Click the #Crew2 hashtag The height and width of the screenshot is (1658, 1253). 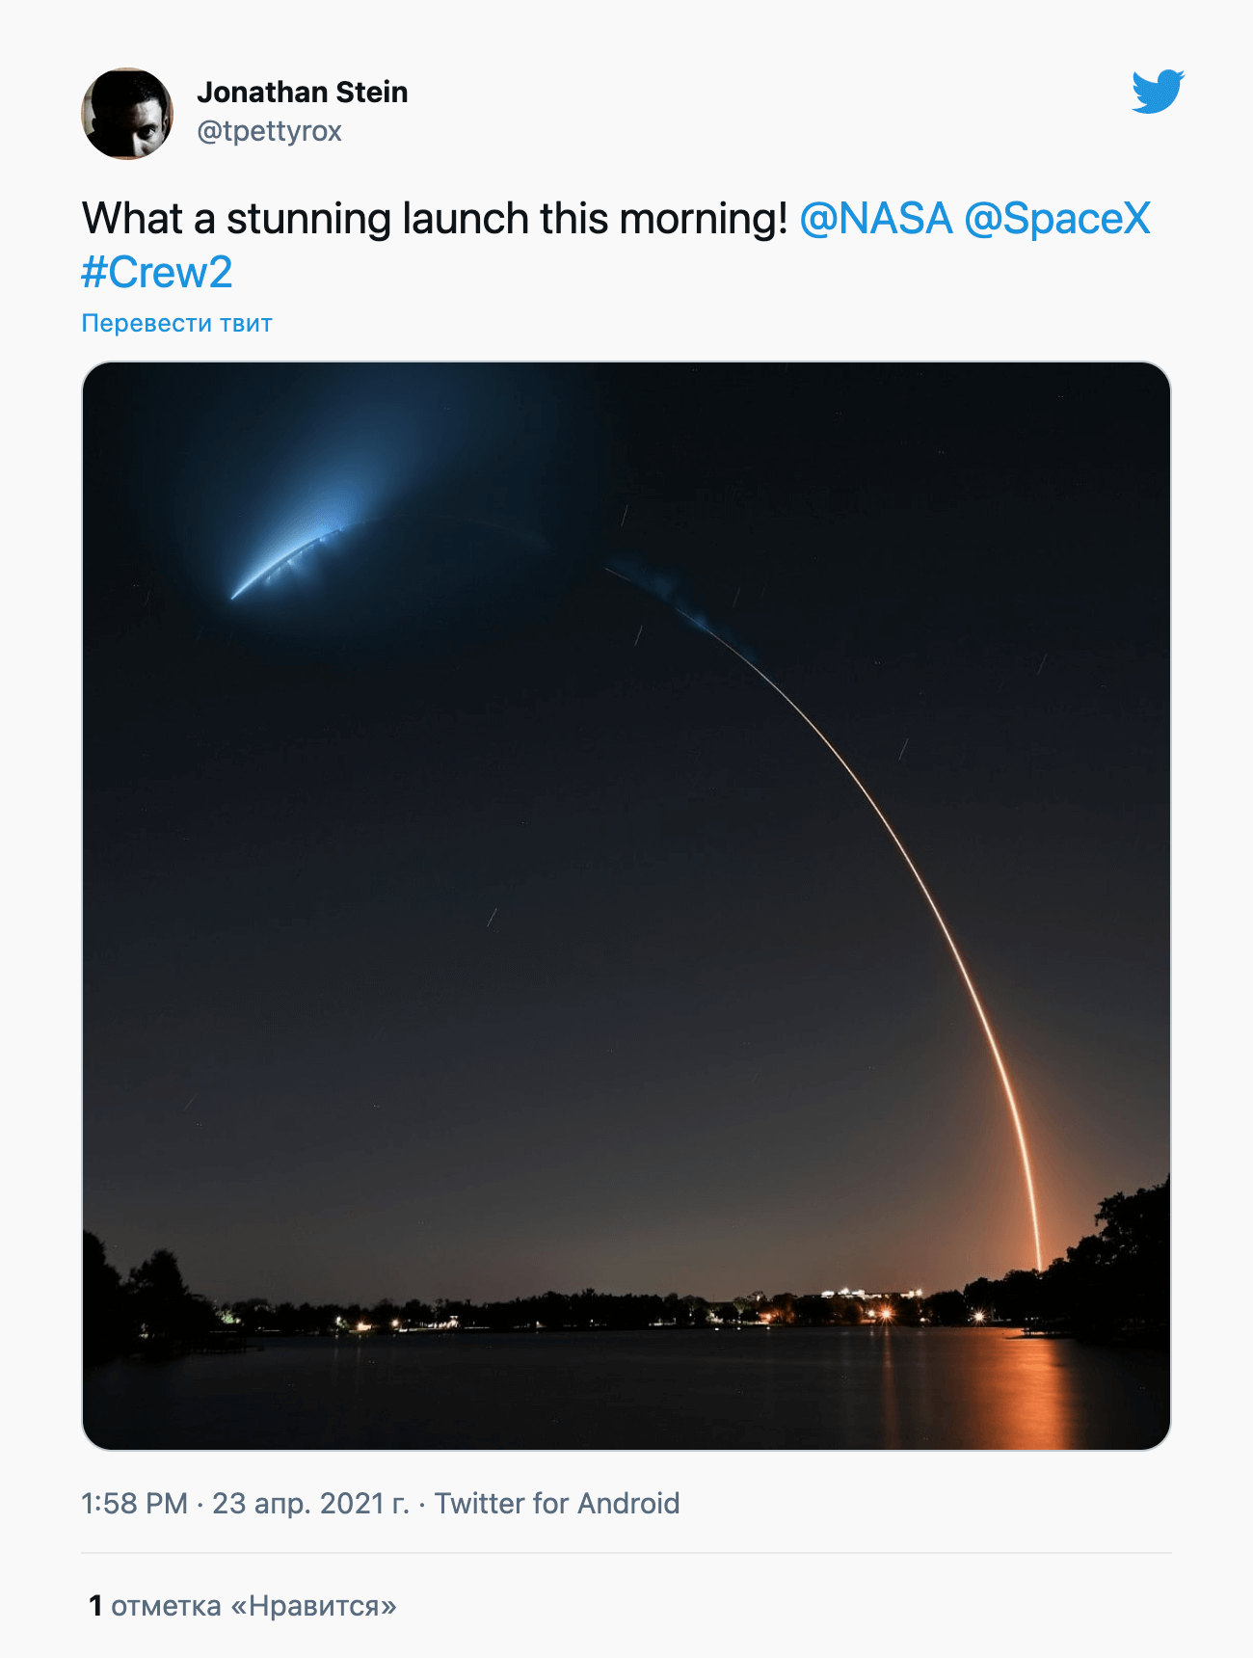click(157, 273)
